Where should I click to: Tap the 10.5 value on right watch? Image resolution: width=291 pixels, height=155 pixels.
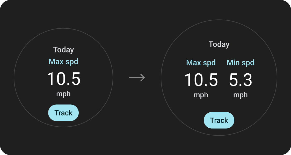[x=201, y=80]
